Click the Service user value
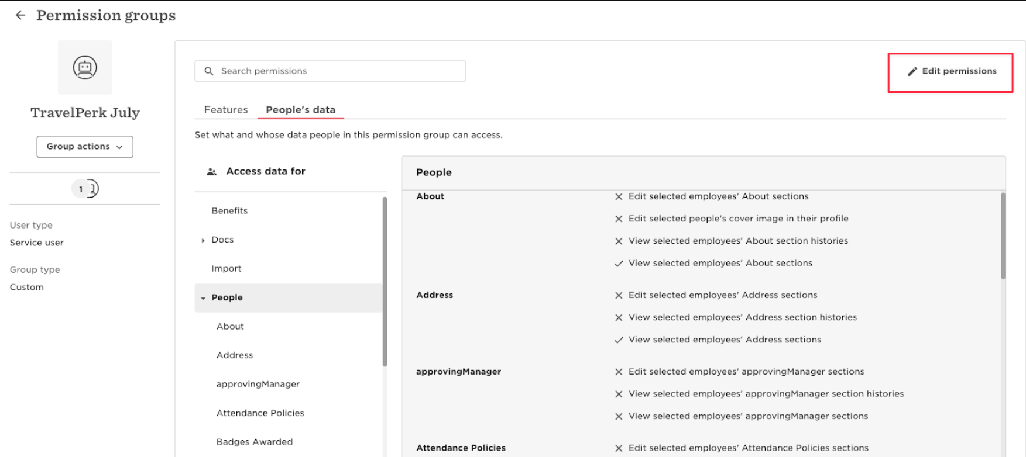Screen dimensions: 1026x457 (x=37, y=243)
